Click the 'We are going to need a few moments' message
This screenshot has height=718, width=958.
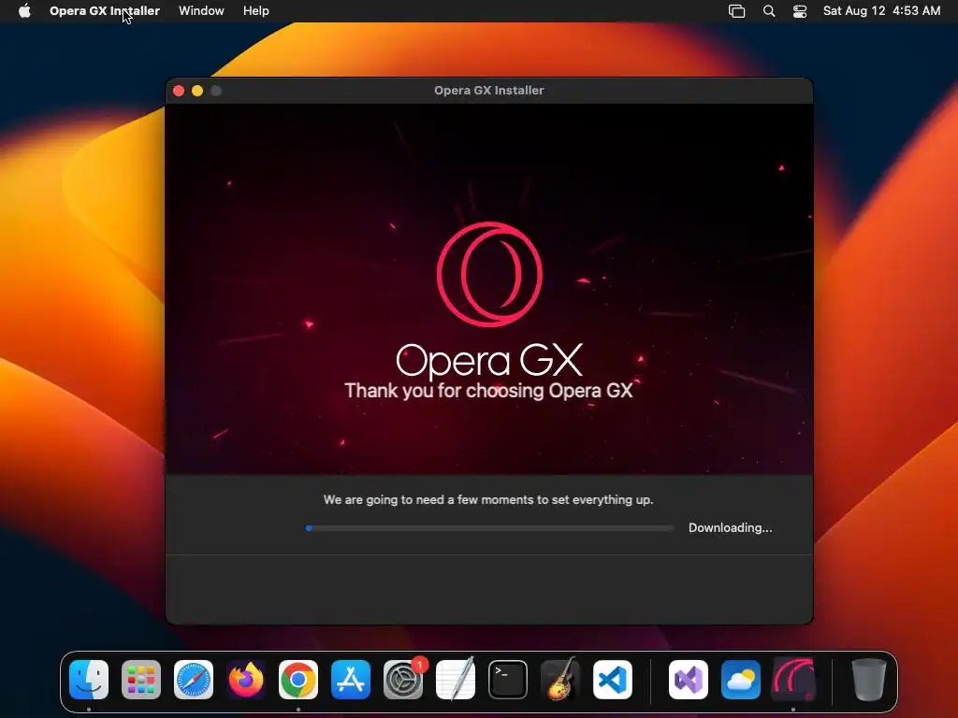pos(488,499)
